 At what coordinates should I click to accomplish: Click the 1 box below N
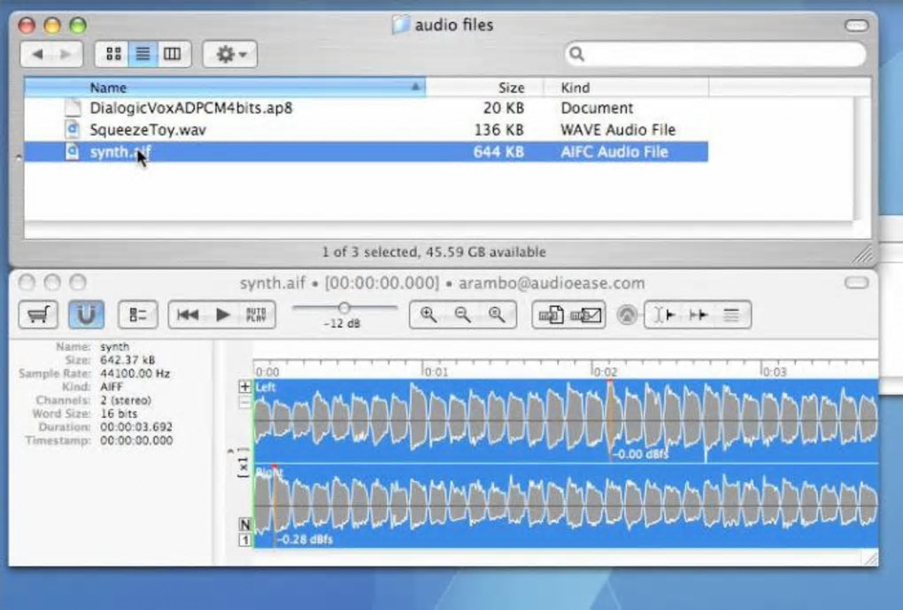click(244, 540)
